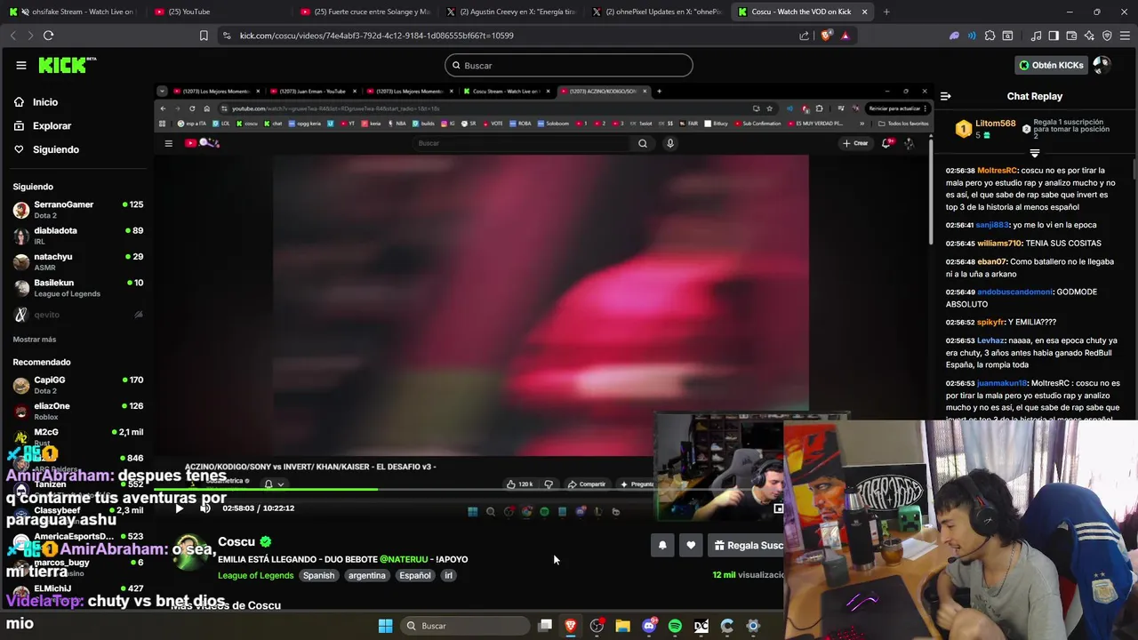Expand followed list with Mostrar más
Viewport: 1138px width, 640px height.
point(35,340)
